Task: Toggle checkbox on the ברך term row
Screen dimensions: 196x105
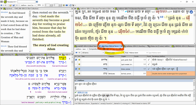Action: pyautogui.click(x=76, y=69)
